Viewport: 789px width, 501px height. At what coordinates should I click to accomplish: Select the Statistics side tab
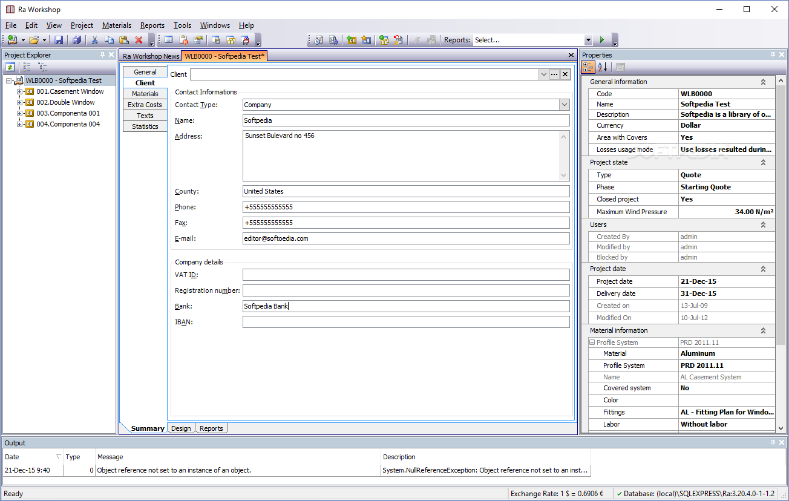click(x=145, y=126)
